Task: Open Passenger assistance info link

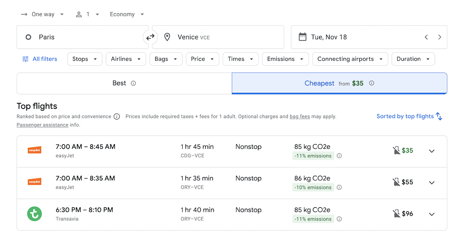Action: pyautogui.click(x=42, y=125)
